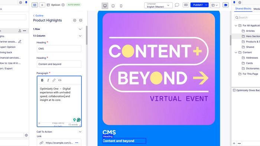The width and height of the screenshot is (260, 146).
Task: Click the properties panel vertical scrollbar
Action: (x=87, y=35)
